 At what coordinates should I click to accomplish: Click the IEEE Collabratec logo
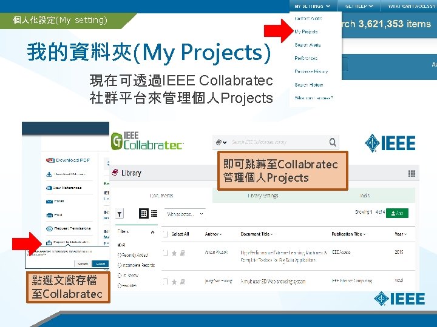[147, 141]
